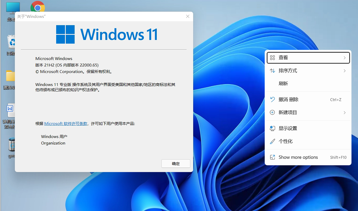The height and width of the screenshot is (211, 358).
Task: Select the Word document icon on desktop
Action: pos(10,111)
